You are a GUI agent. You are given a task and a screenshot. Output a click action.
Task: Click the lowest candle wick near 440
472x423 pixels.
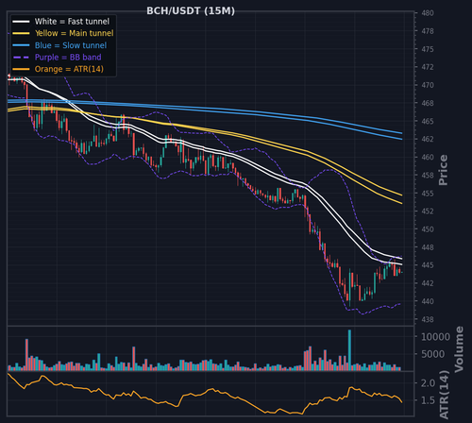(349, 288)
